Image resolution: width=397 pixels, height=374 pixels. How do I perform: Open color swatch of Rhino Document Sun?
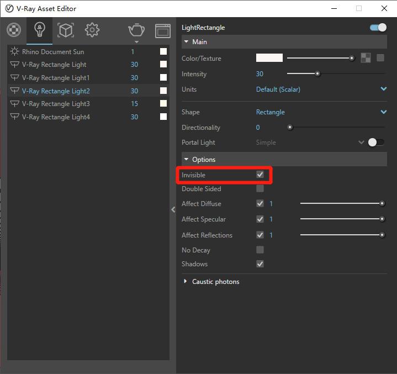tap(163, 51)
